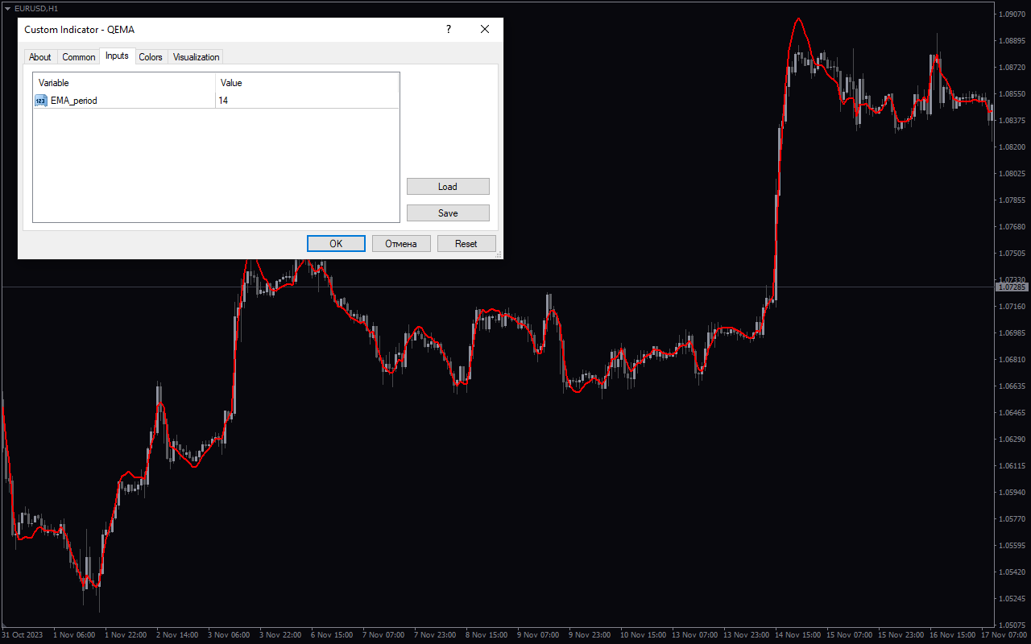
Task: Confirm with the OK button
Action: point(336,244)
